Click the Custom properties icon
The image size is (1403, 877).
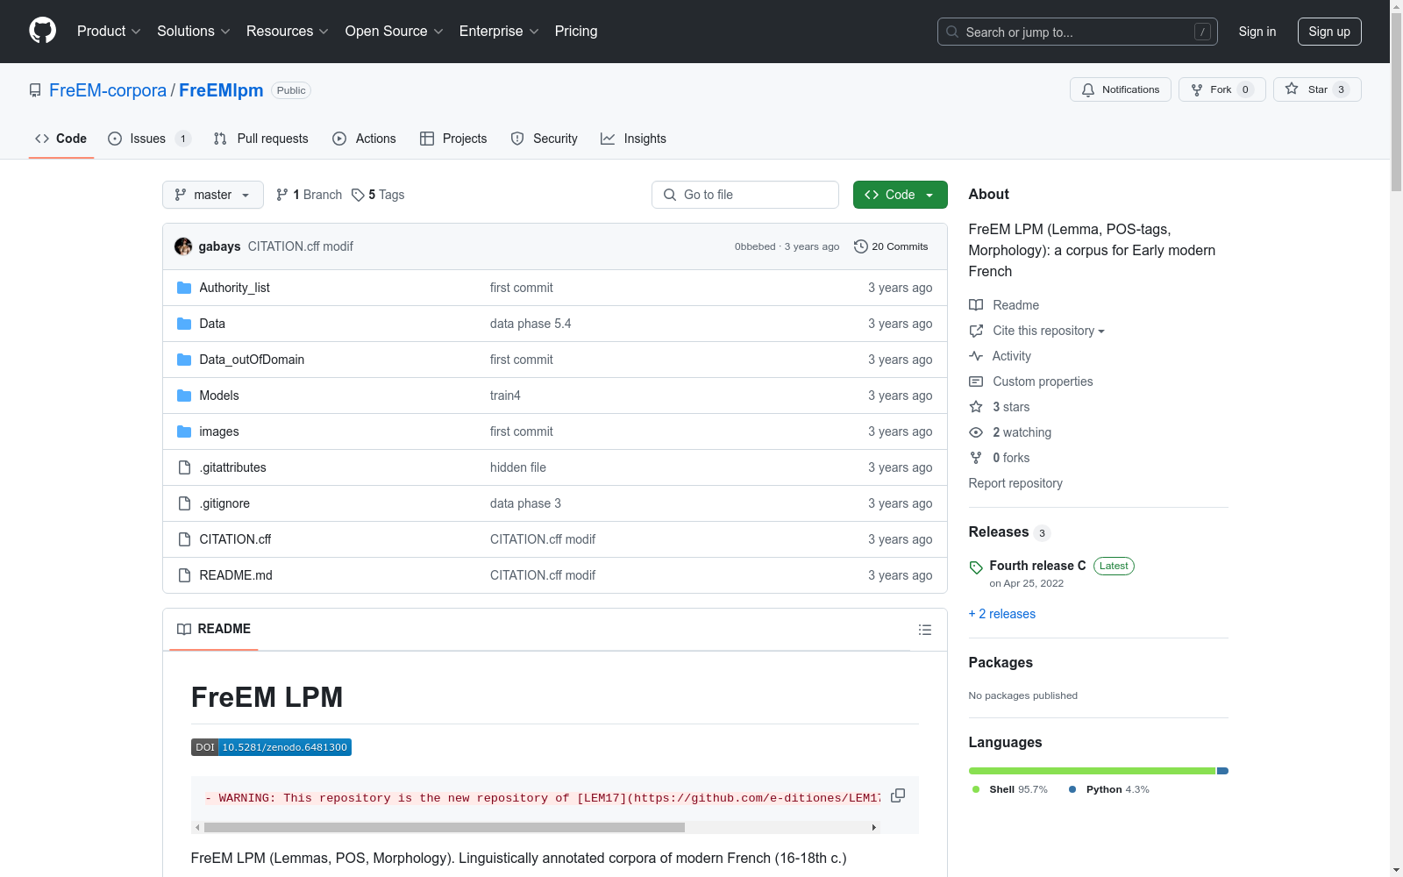tap(976, 381)
